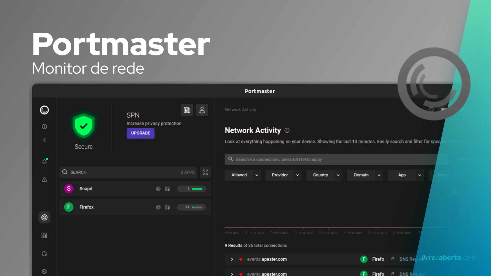Open the Portmaster dashboard info icon
Screen dimensions: 491x276
pos(44,126)
